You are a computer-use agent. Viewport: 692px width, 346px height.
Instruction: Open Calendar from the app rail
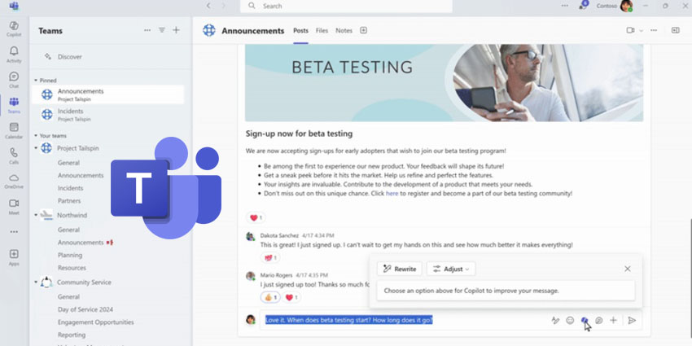[x=14, y=130]
